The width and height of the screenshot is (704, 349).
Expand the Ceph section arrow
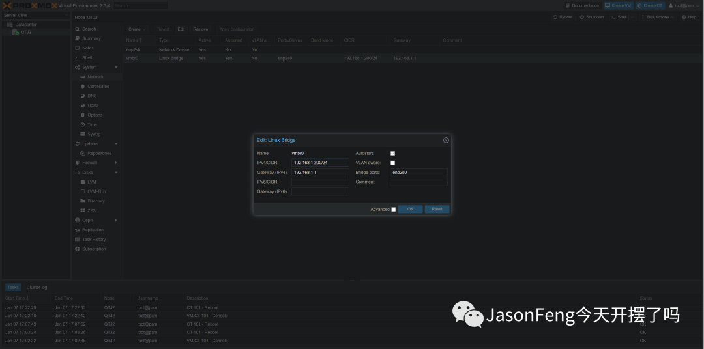click(116, 220)
